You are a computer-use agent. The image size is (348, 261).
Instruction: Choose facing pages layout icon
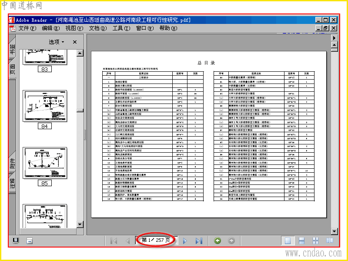point(330,241)
